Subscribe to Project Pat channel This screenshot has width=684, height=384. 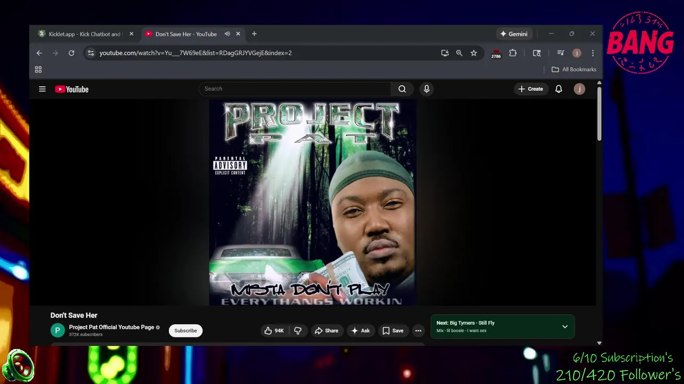click(185, 331)
